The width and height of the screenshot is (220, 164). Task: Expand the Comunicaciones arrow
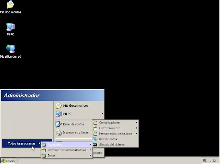(x=136, y=122)
